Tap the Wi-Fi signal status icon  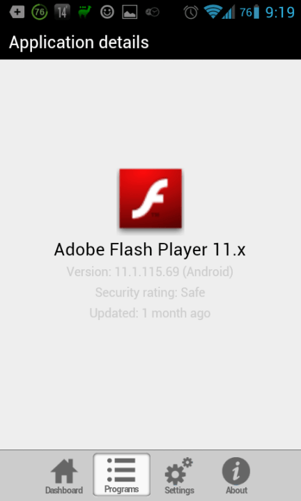(213, 12)
